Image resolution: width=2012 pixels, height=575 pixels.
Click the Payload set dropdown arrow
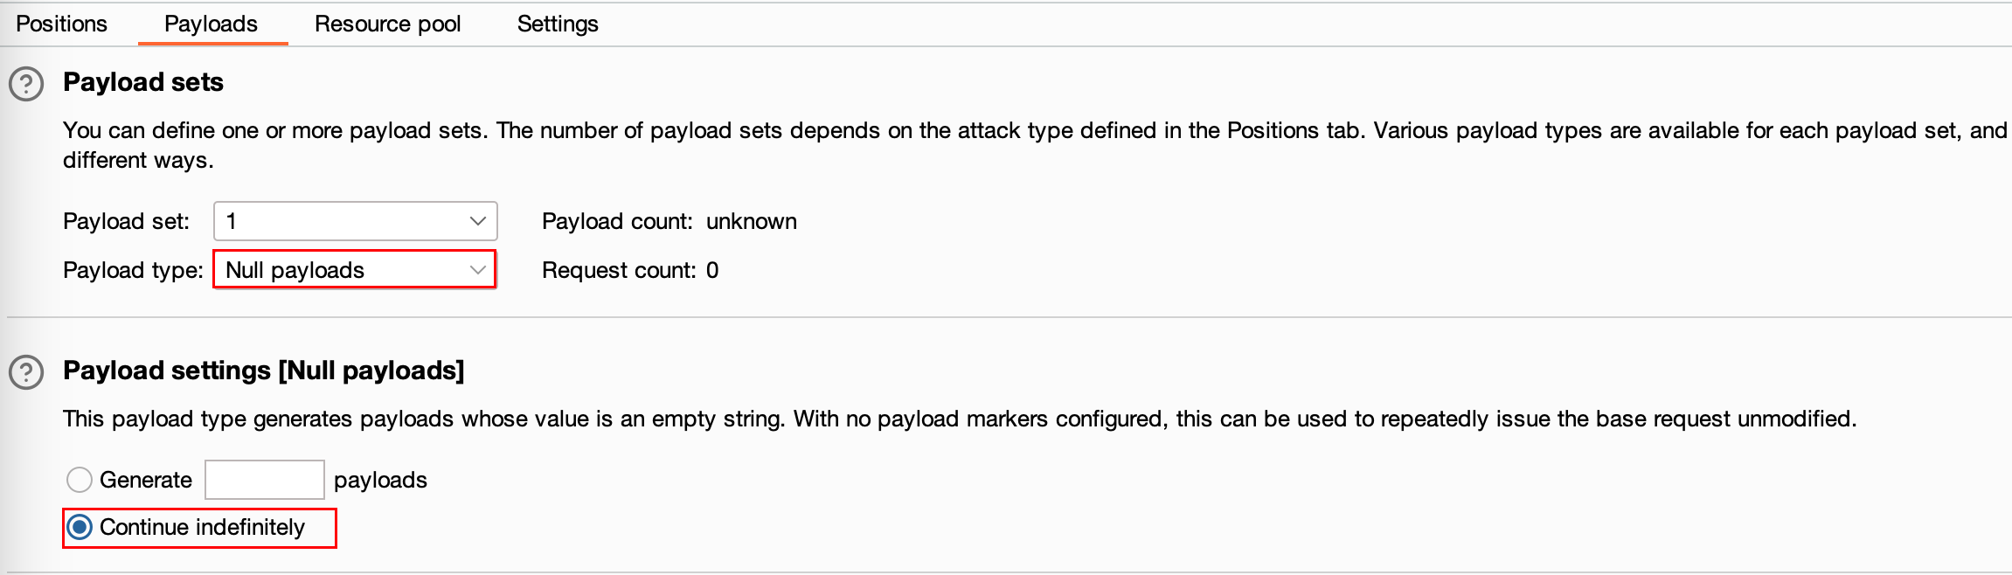[x=477, y=221]
